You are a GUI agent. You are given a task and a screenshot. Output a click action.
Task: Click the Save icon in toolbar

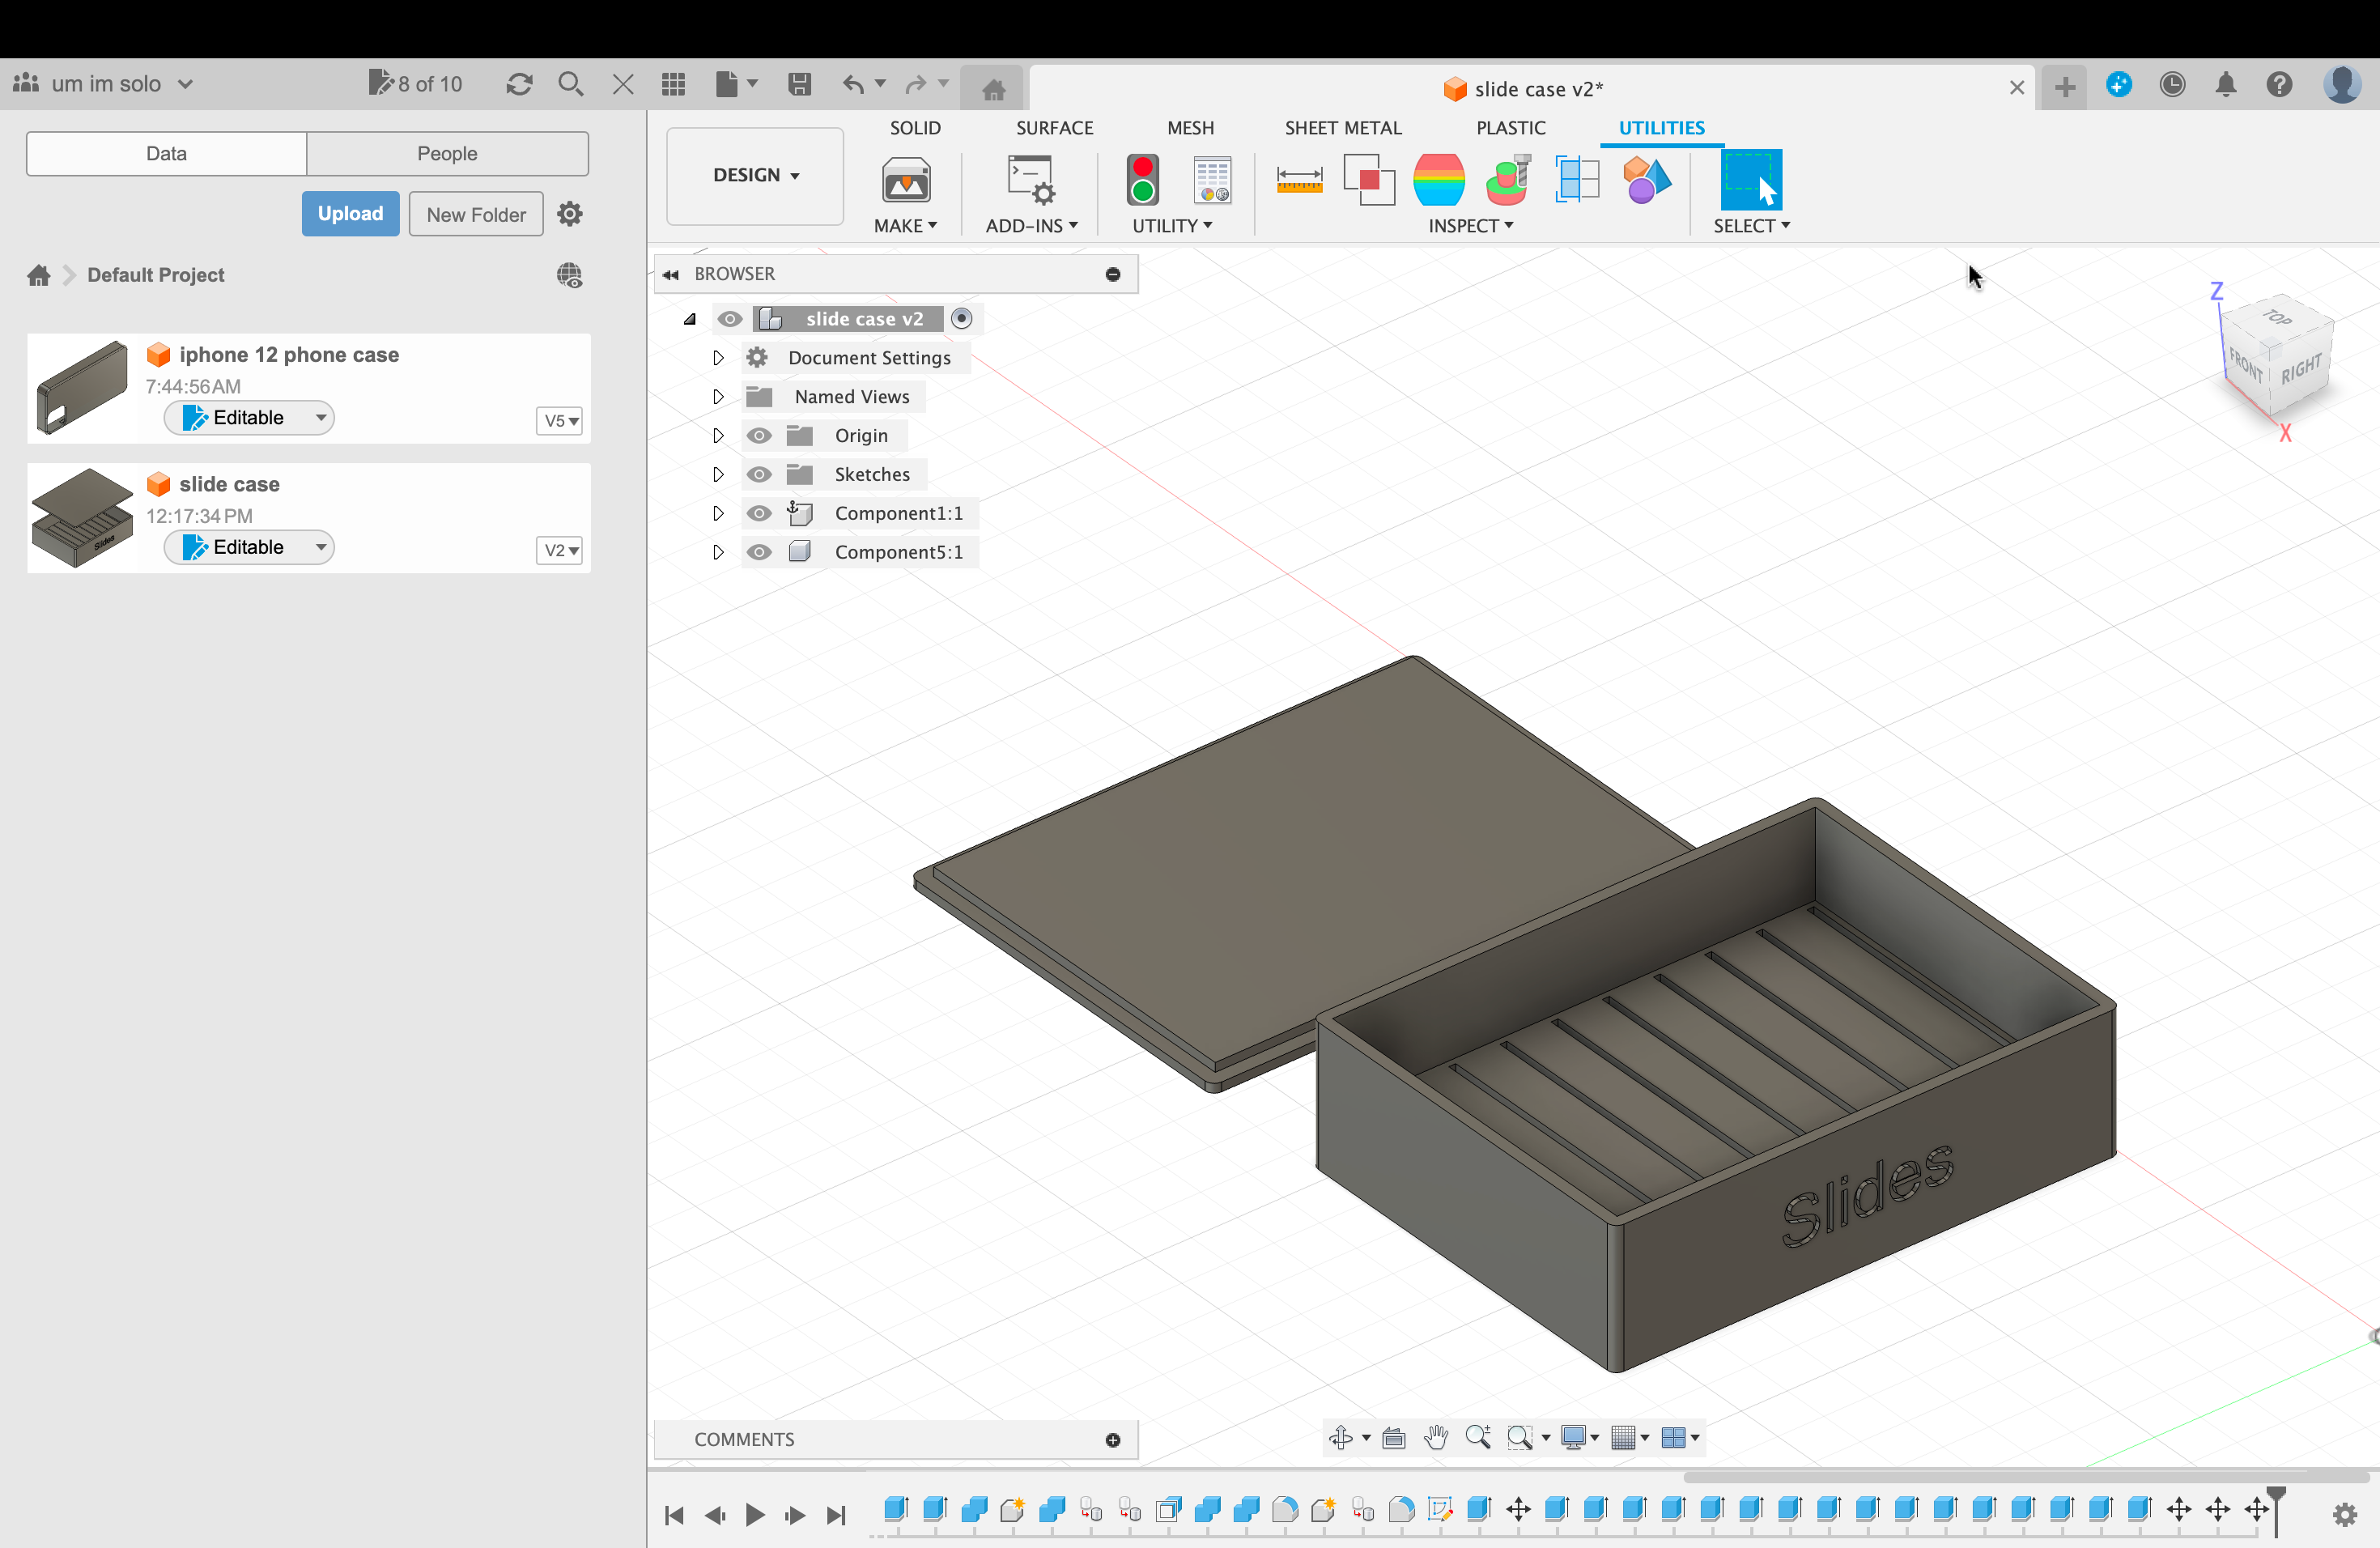click(x=799, y=84)
